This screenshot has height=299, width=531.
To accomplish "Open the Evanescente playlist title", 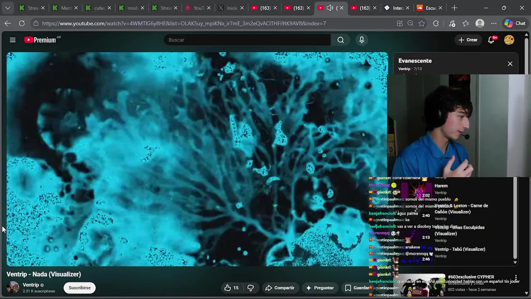I will click(x=415, y=61).
